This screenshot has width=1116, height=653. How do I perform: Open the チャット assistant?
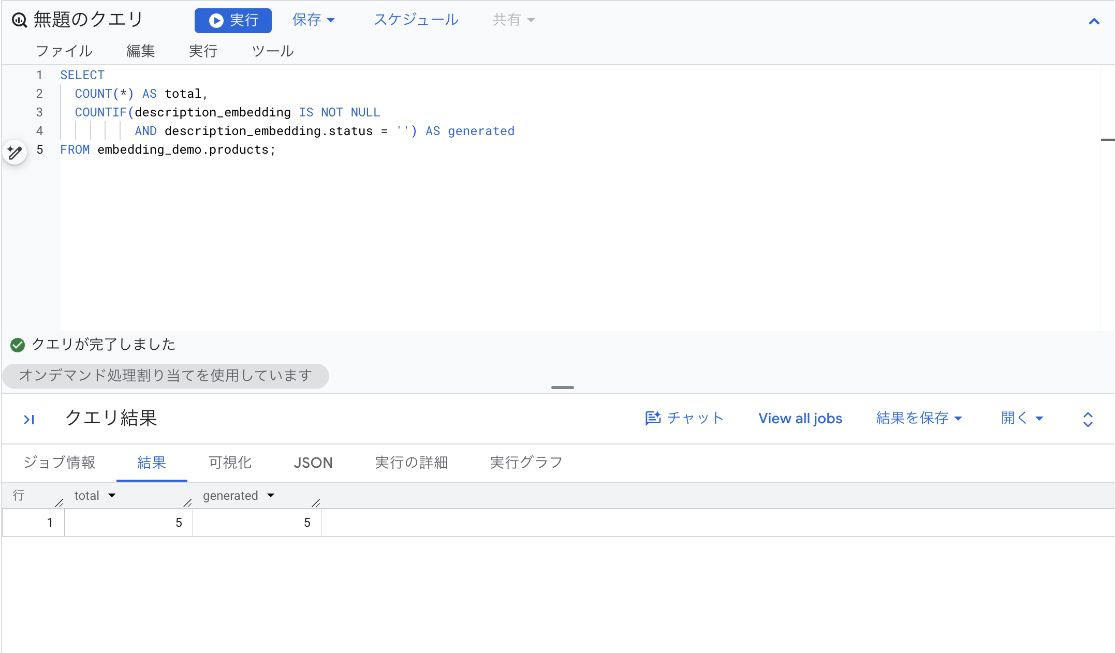[684, 418]
